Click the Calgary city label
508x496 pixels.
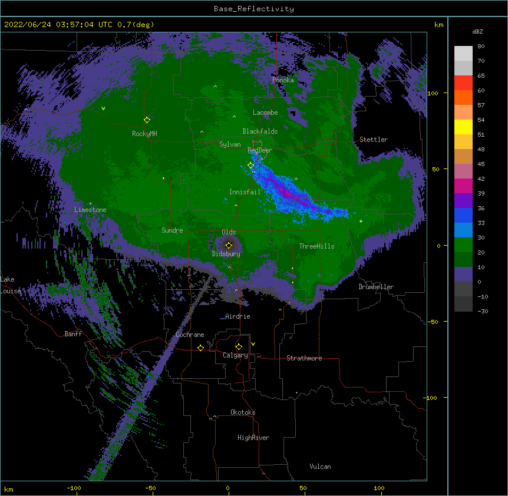click(235, 355)
